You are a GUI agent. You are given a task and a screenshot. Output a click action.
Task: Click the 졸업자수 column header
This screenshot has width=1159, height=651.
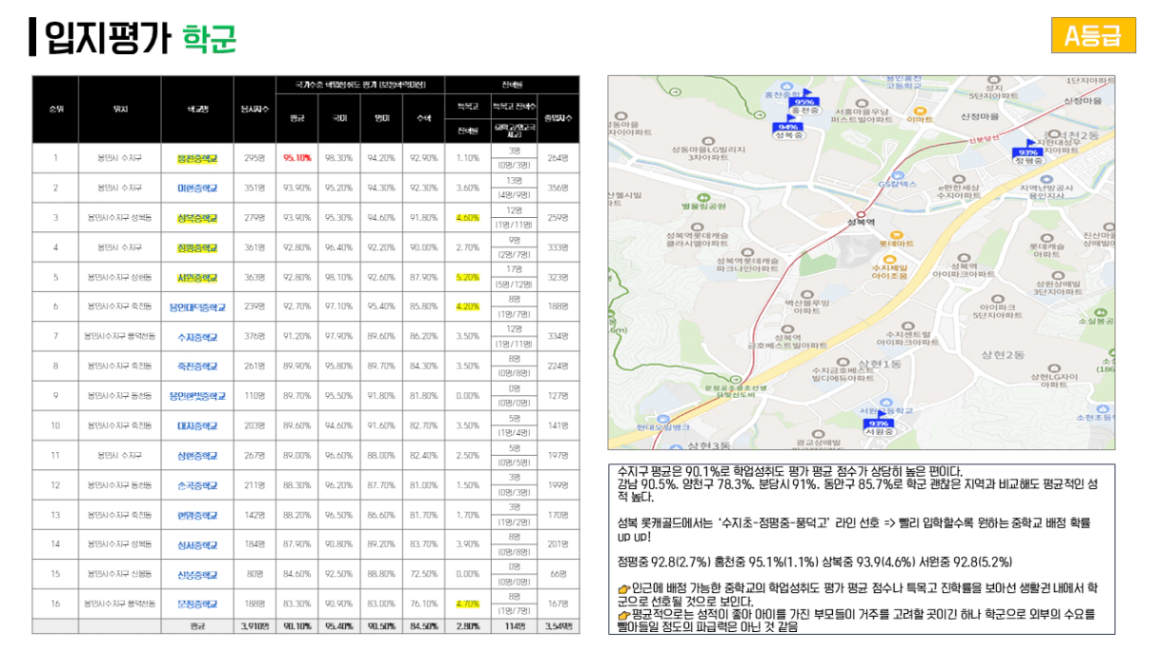point(558,118)
